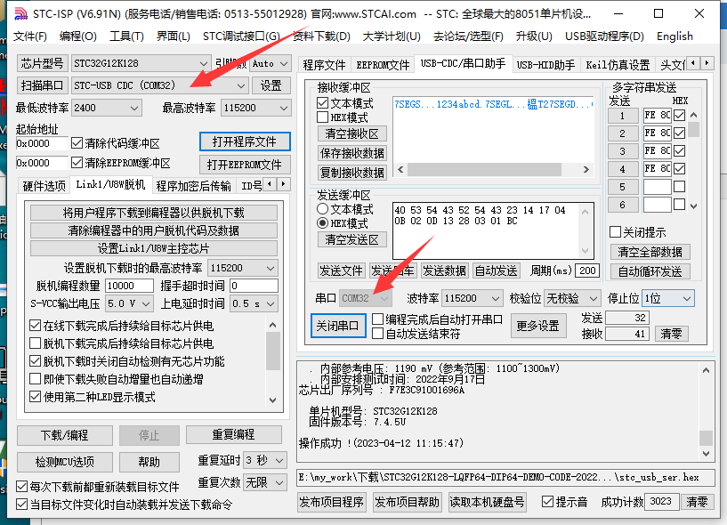
Task: Enable HEX模式 in the receive buffer
Action: pos(323,117)
